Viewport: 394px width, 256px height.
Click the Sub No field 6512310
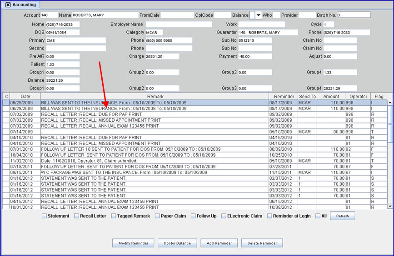click(x=255, y=40)
